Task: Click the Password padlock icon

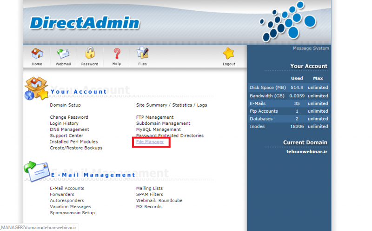Action: 90,54
